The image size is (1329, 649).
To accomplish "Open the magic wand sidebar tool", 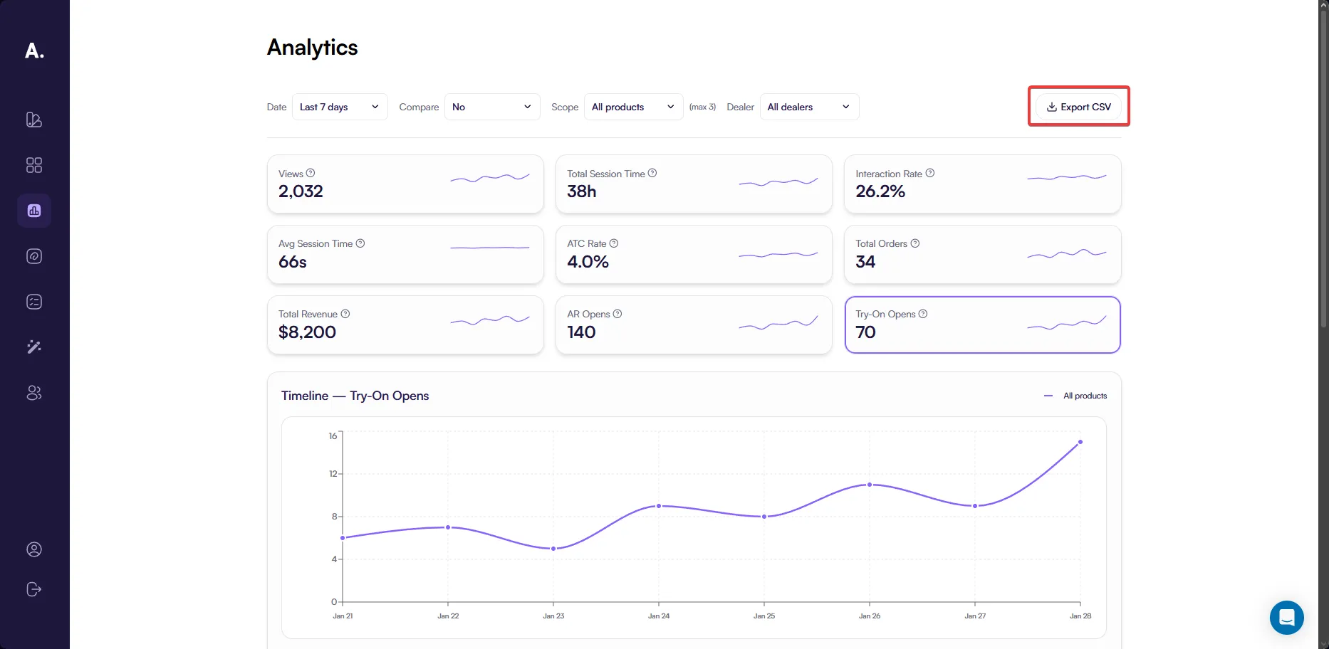I will tap(34, 347).
